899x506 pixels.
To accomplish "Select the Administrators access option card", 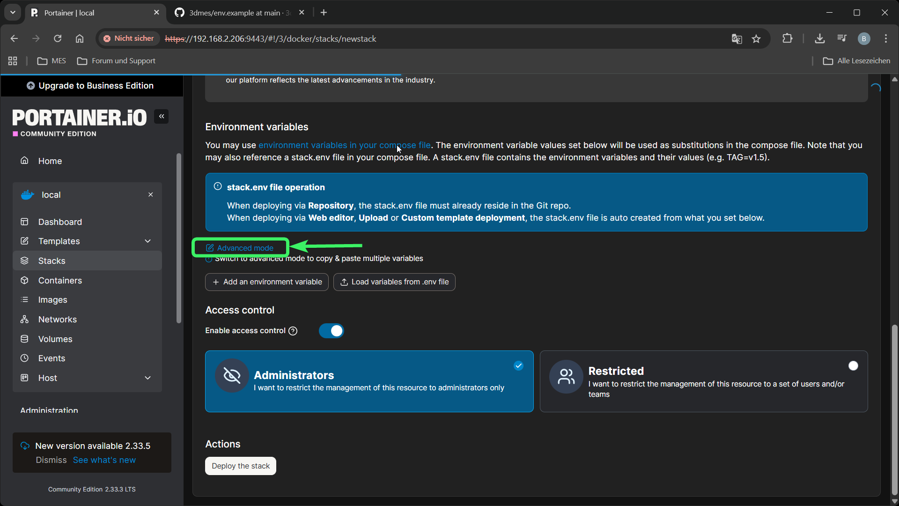I will (369, 381).
